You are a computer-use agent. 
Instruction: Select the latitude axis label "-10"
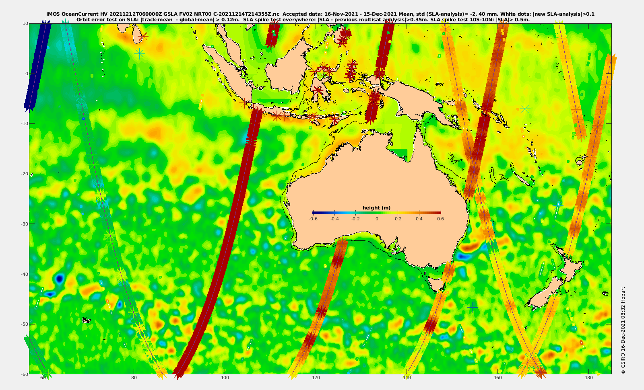[x=24, y=124]
